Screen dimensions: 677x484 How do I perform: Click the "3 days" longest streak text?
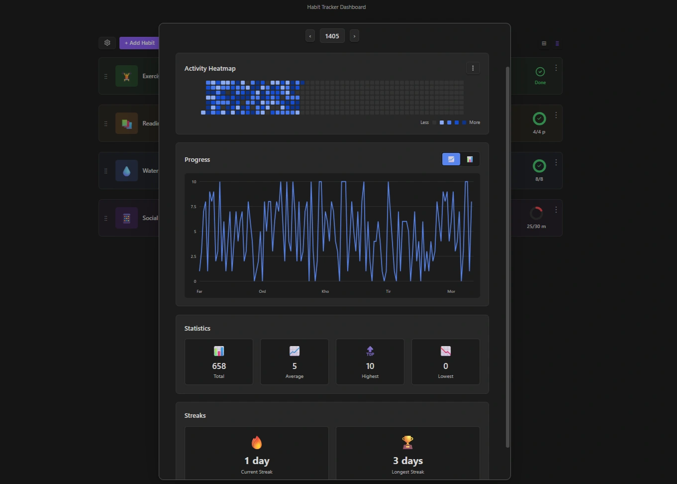408,461
